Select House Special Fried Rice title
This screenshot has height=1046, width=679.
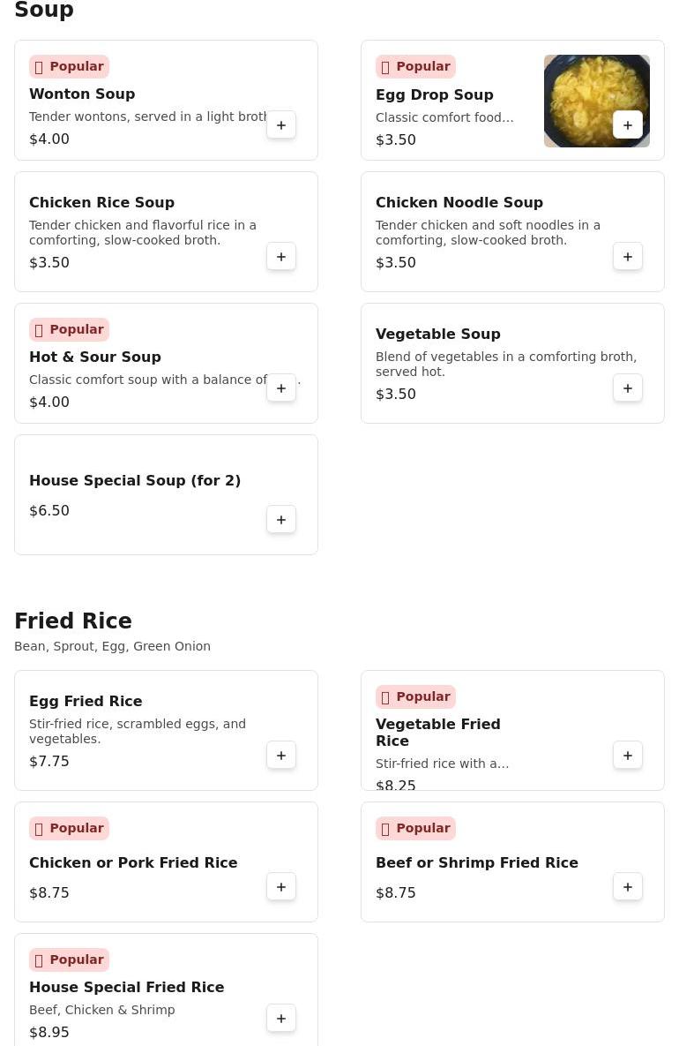coord(126,988)
